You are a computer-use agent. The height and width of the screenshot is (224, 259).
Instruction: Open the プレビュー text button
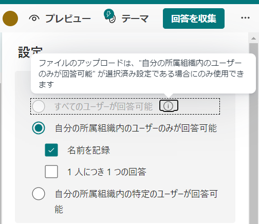pyautogui.click(x=68, y=18)
